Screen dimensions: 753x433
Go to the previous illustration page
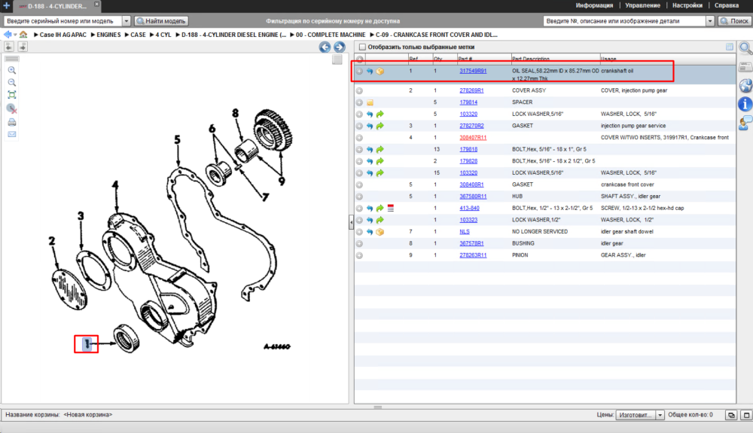325,47
